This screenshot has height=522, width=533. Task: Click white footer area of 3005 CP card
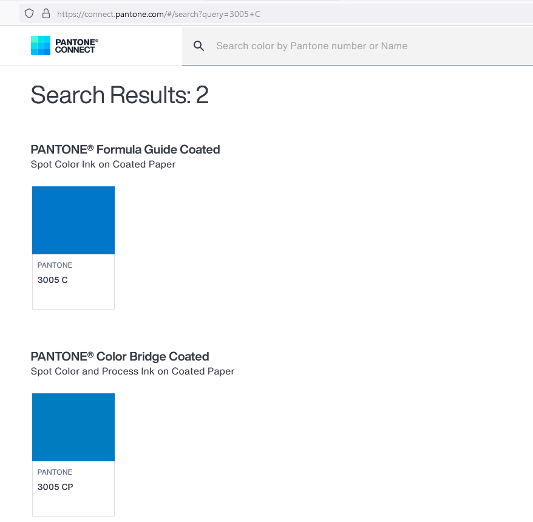point(73,504)
